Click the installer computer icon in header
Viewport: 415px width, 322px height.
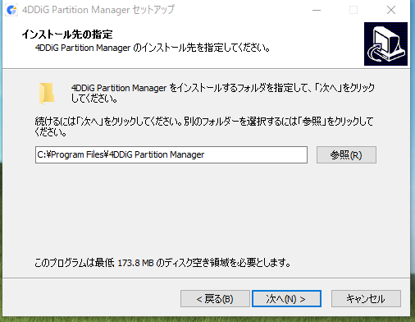click(385, 44)
